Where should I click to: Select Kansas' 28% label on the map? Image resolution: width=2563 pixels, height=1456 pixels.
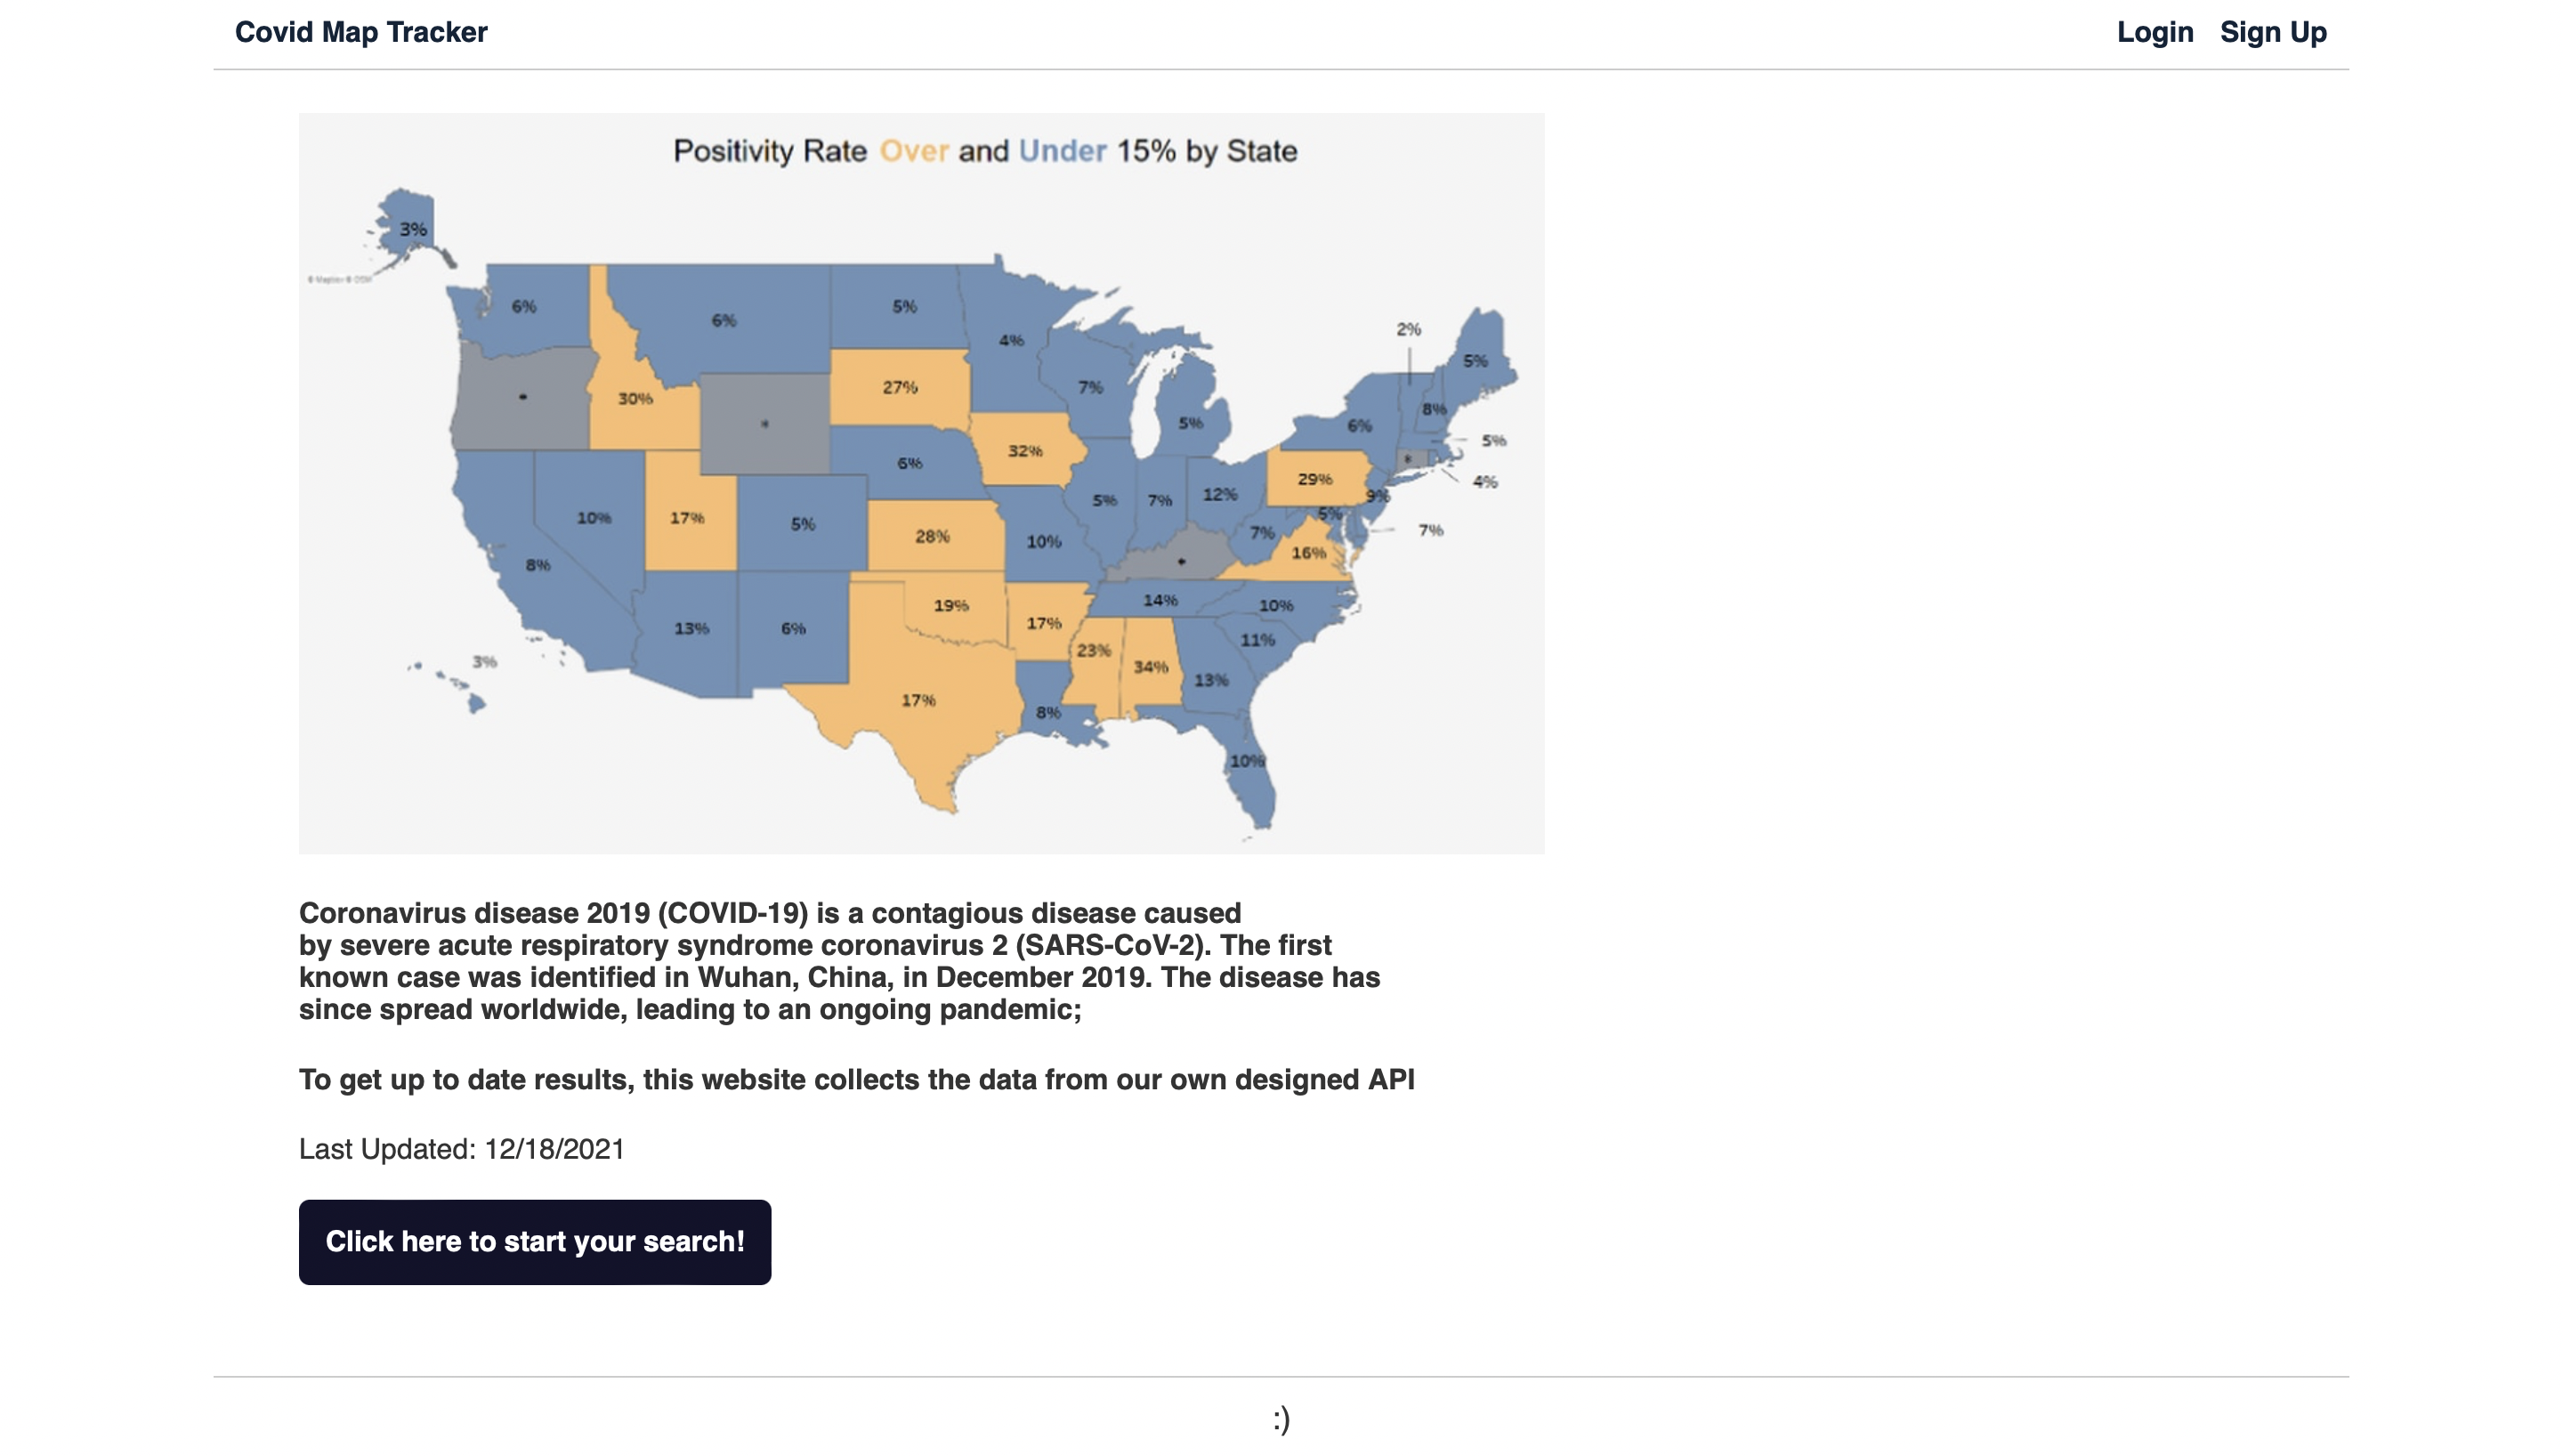pos(932,537)
